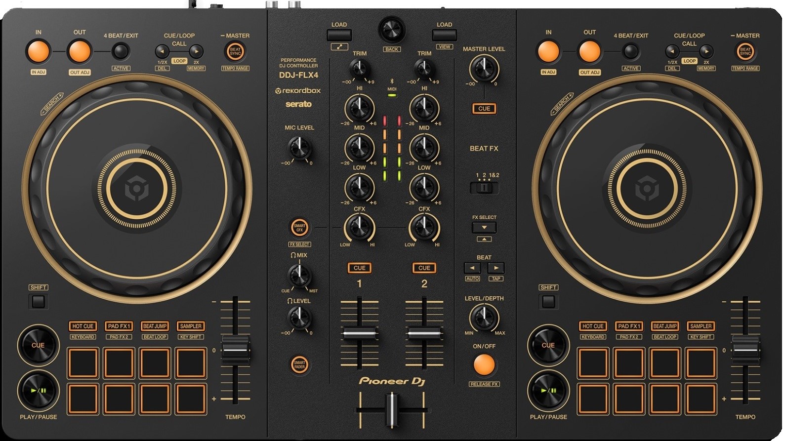Image resolution: width=785 pixels, height=441 pixels.
Task: Select the right deck Sampler pad mode
Action: point(701,326)
